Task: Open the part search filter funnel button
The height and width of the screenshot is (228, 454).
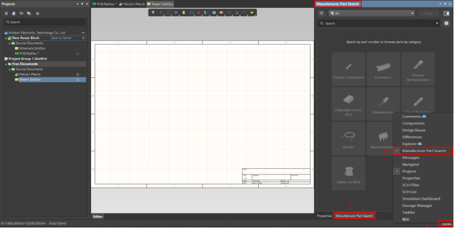Action: click(x=321, y=13)
